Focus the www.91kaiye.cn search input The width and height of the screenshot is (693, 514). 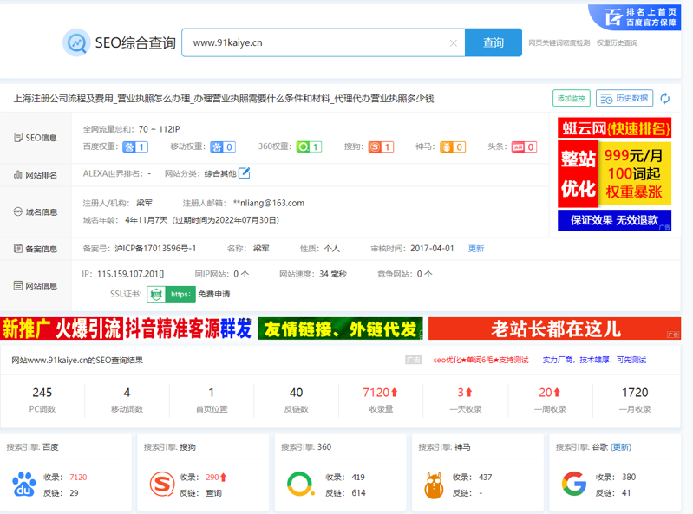323,42
